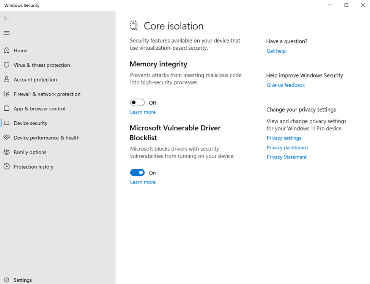370x284 pixels.
Task: Click the Microsoft Vulnerable Driver Blocklist heading
Action: tap(175, 133)
